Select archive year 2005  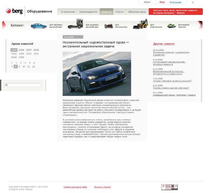point(14,54)
